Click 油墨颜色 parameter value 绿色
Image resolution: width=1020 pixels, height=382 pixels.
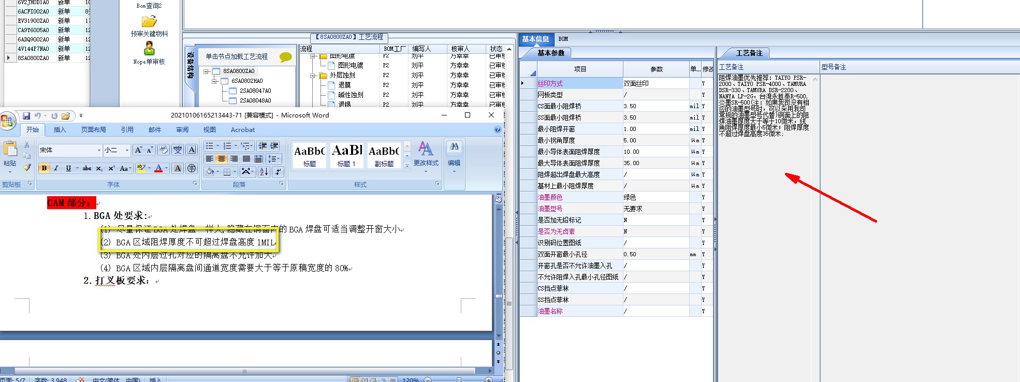[655, 197]
